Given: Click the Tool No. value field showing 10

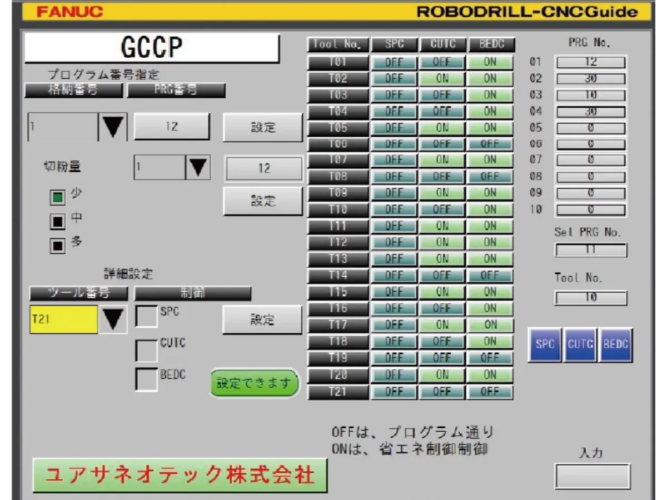Looking at the screenshot, I should tap(590, 298).
